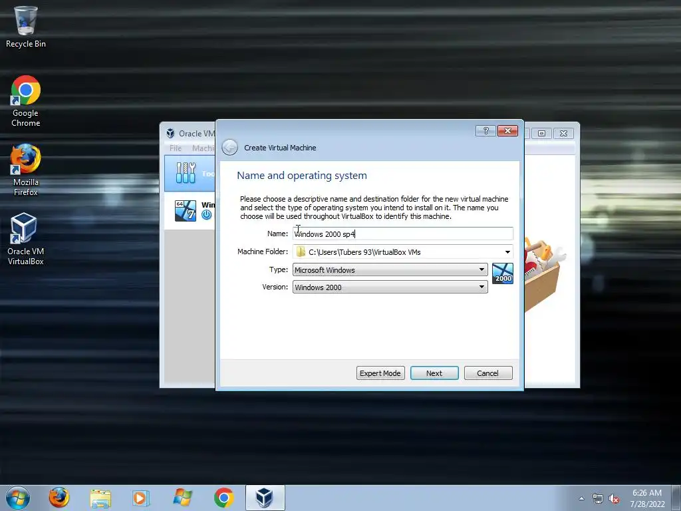Screen dimensions: 681x511
Task: Click the Windows flag icon on taskbar
Action: coord(182,498)
